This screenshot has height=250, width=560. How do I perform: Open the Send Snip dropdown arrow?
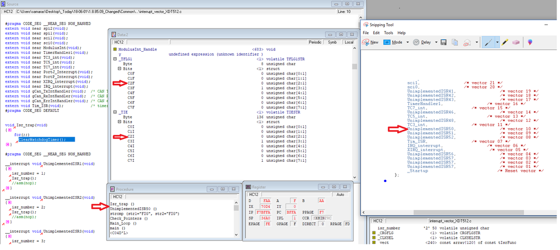[x=477, y=42]
